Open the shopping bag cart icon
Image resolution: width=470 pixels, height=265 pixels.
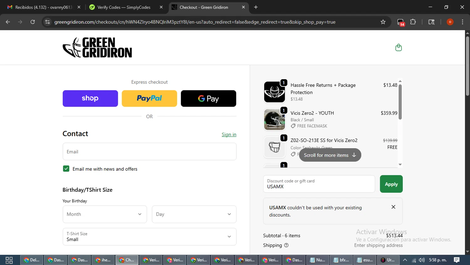398,48
